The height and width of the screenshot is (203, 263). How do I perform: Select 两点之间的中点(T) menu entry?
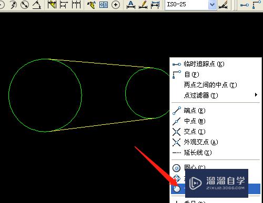click(216, 85)
